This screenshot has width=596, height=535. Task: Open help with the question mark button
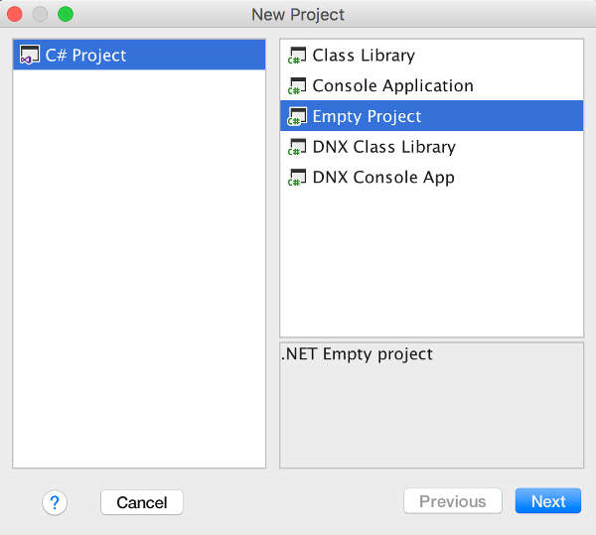[55, 502]
